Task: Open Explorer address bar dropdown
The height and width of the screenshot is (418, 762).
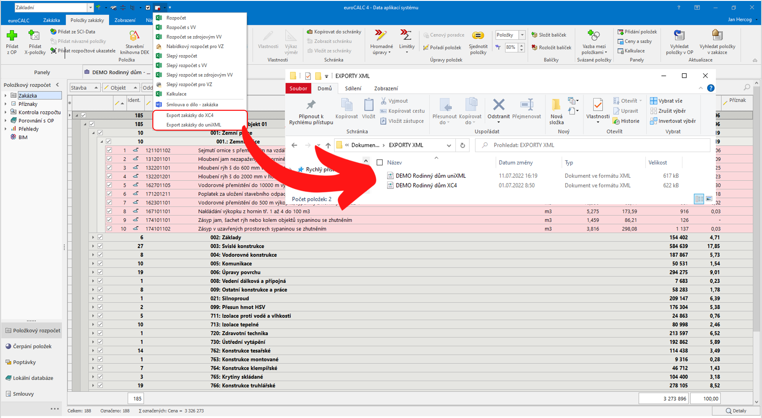Action: coord(449,145)
